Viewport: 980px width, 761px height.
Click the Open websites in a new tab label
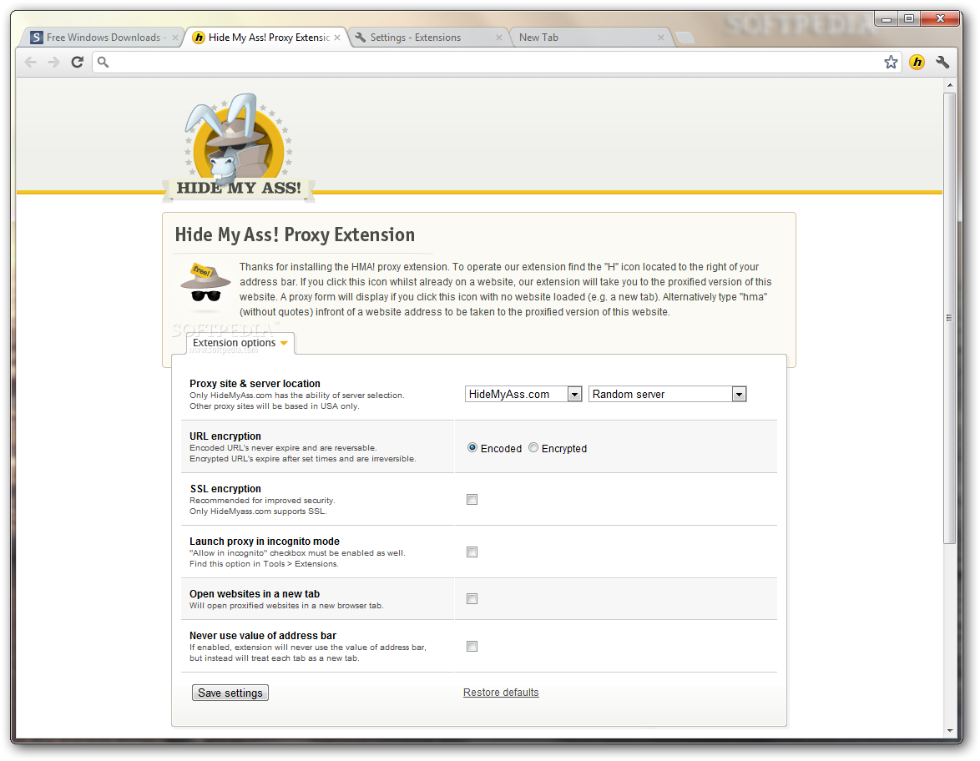pyautogui.click(x=255, y=593)
